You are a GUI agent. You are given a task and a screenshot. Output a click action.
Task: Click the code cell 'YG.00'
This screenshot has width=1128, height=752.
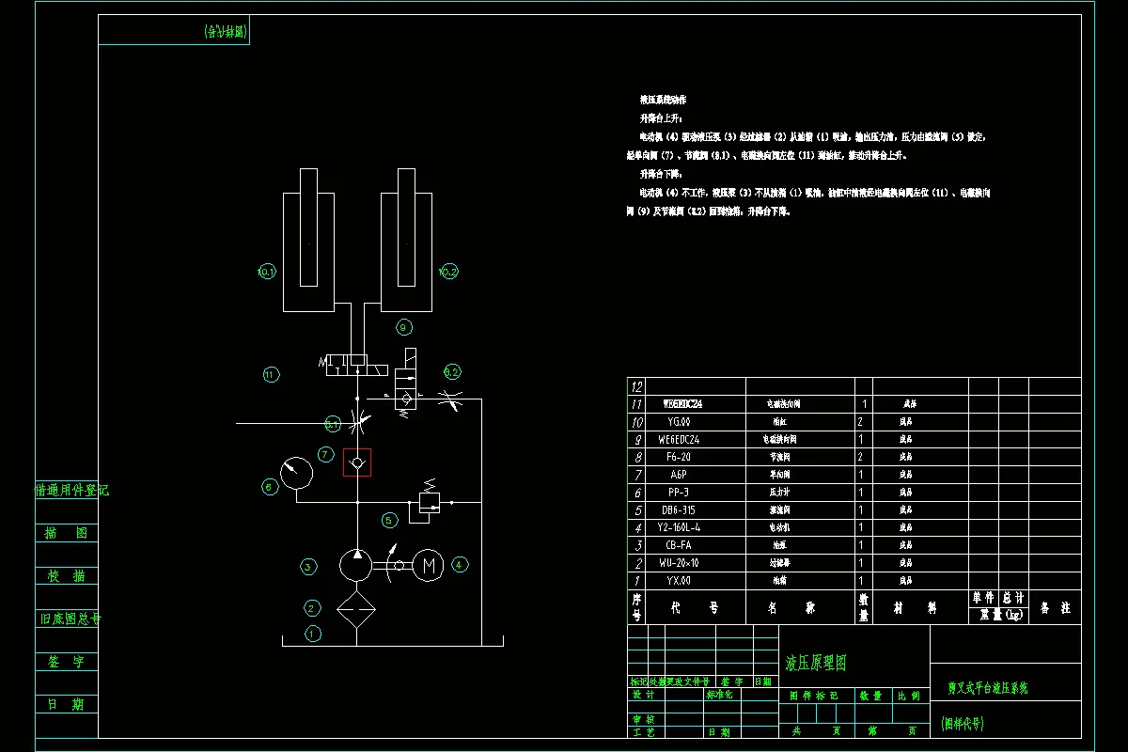pos(679,422)
